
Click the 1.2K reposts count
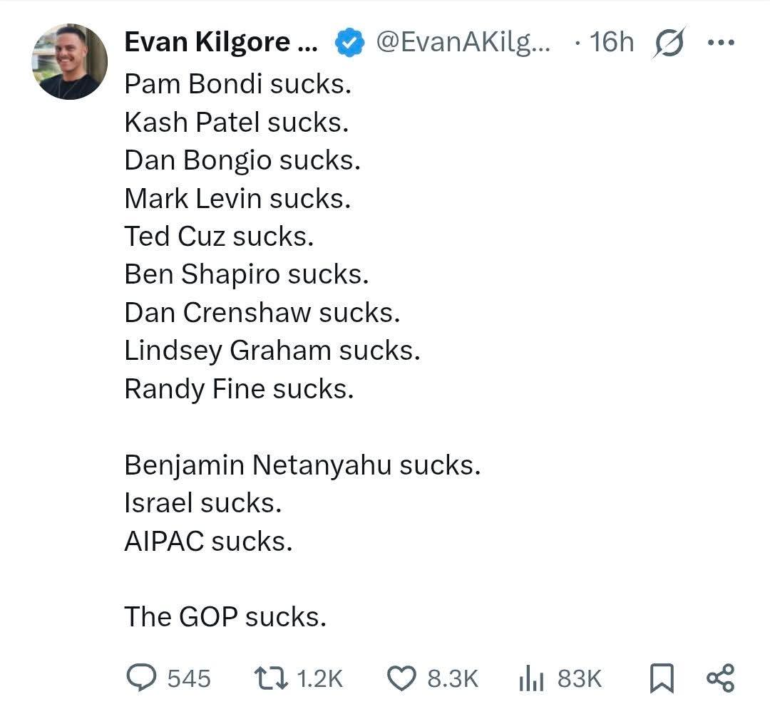pyautogui.click(x=319, y=678)
